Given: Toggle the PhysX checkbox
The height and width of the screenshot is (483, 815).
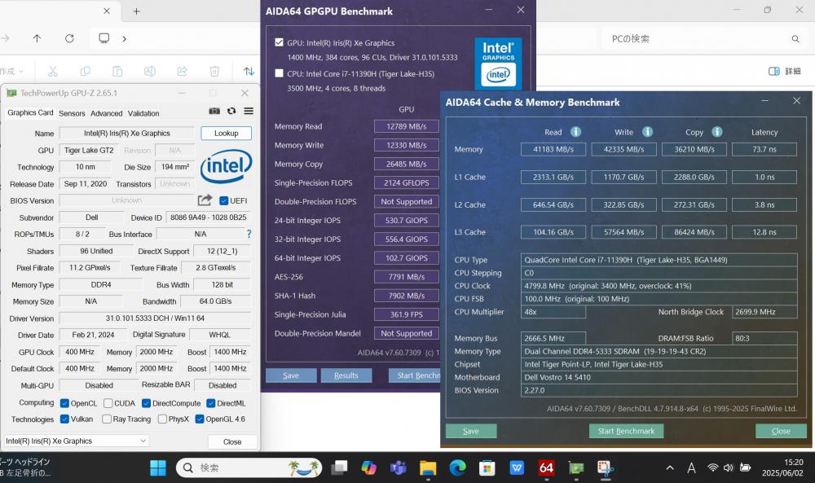Looking at the screenshot, I should pyautogui.click(x=162, y=419).
